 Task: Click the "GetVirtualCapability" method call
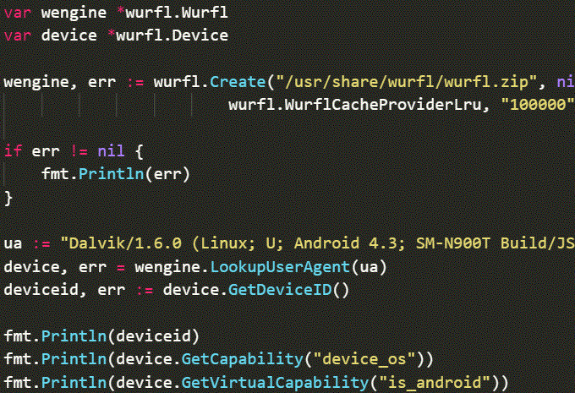(275, 382)
